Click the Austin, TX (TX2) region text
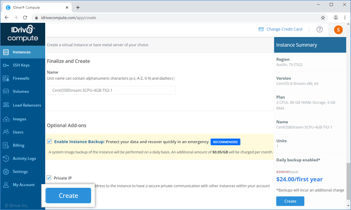351x210 pixels. point(289,64)
